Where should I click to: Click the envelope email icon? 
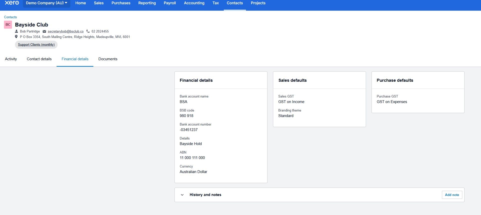pyautogui.click(x=44, y=31)
